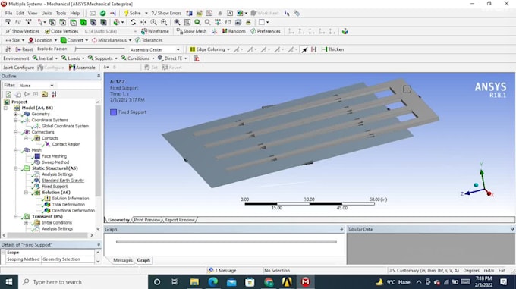Image resolution: width=516 pixels, height=289 pixels.
Task: Click Random colors button
Action: pyautogui.click(x=234, y=31)
